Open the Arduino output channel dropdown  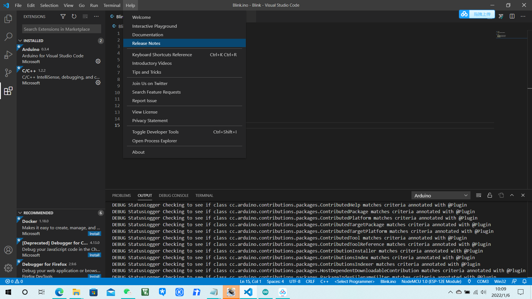pos(441,195)
